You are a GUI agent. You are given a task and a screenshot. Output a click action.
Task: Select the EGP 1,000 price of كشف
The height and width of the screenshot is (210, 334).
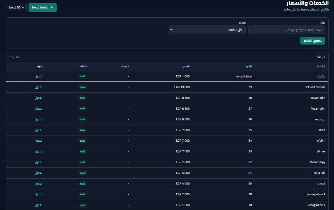click(183, 76)
